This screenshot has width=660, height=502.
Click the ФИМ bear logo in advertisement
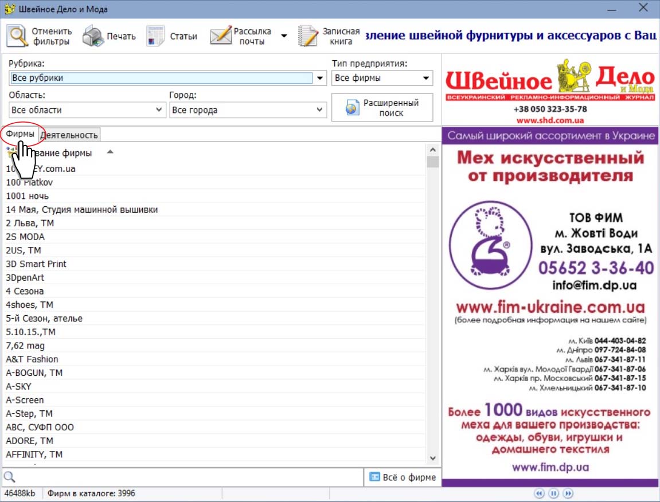pos(490,245)
